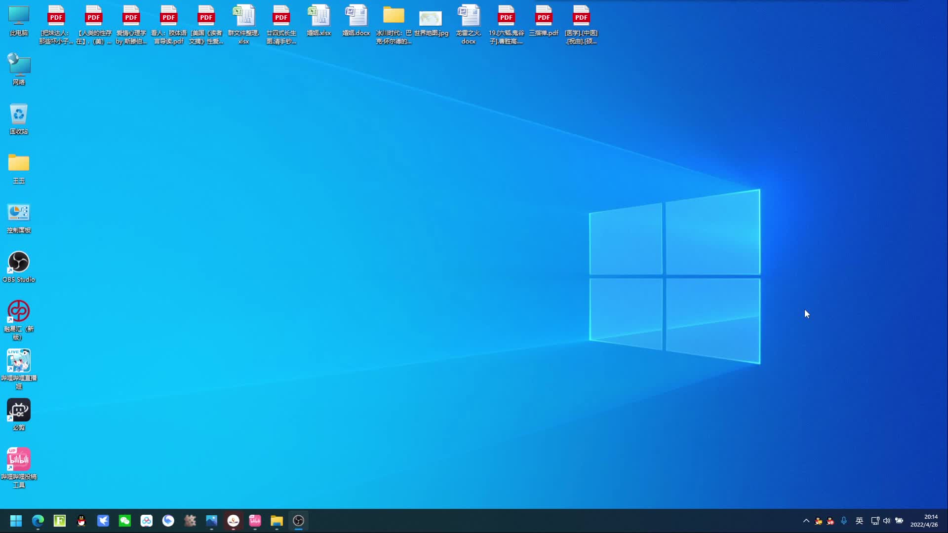Select the 网络 network desktop icon
Image resolution: width=948 pixels, height=533 pixels.
[x=19, y=70]
